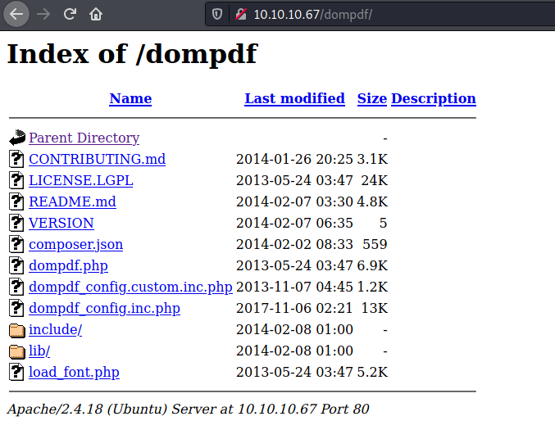Click the insecure connection padlock icon
Screen dimensions: 555x439
pyautogui.click(x=241, y=14)
